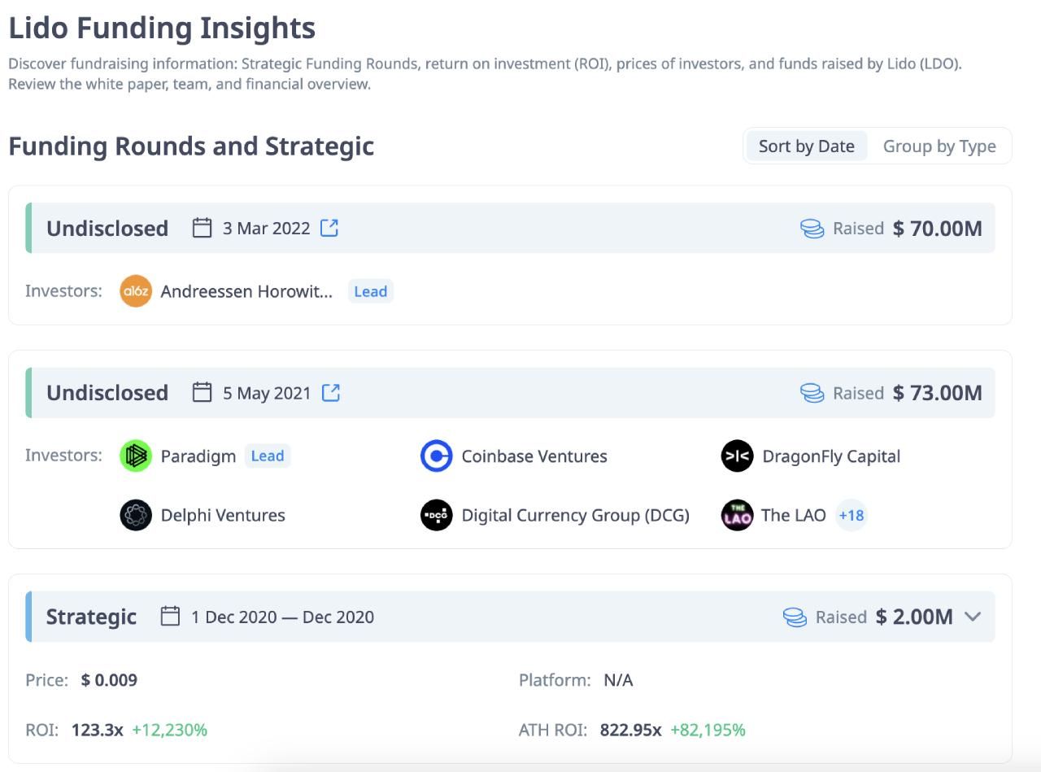The image size is (1041, 772).
Task: Open external link for 3 Mar 2022 round
Action: (x=329, y=228)
